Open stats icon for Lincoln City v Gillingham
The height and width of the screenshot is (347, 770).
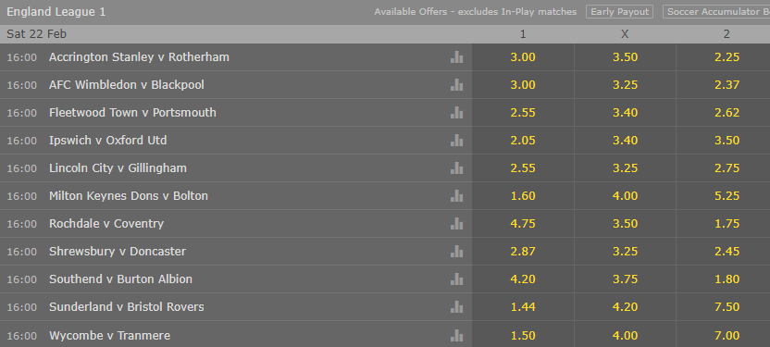(x=456, y=167)
